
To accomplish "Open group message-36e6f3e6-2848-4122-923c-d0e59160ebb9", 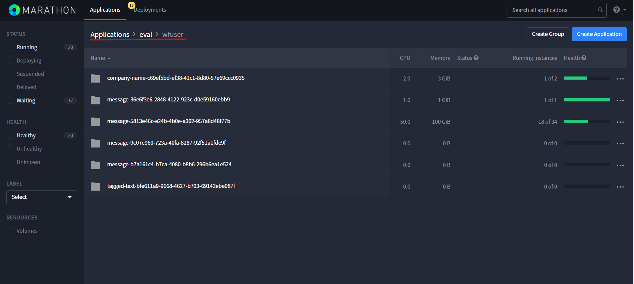I will 168,99.
